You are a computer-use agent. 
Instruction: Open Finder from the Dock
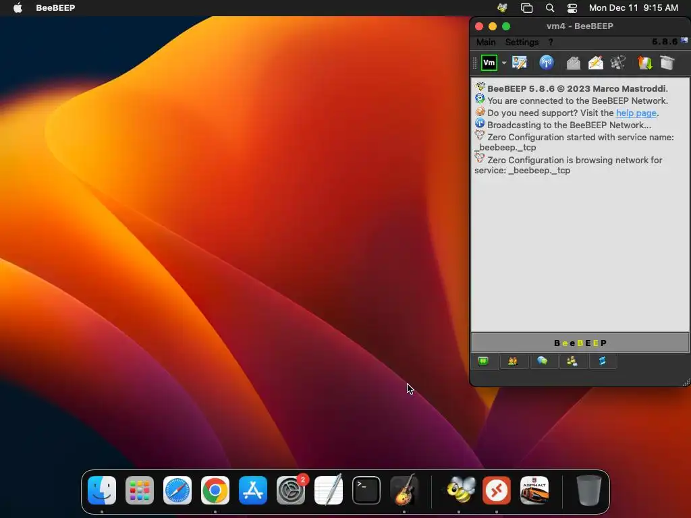(102, 490)
